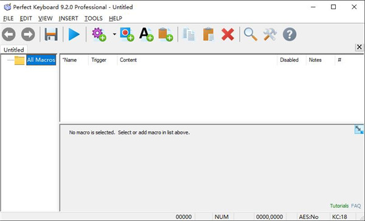This screenshot has width=365, height=221.
Task: Sort by the Content column header
Action: click(x=197, y=60)
